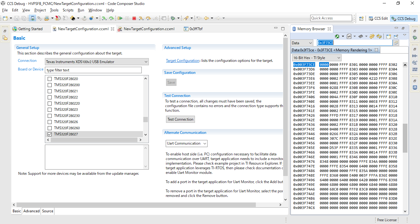Image resolution: width=420 pixels, height=224 pixels.
Task: Open the Connection emulator dropdown
Action: pos(97,62)
